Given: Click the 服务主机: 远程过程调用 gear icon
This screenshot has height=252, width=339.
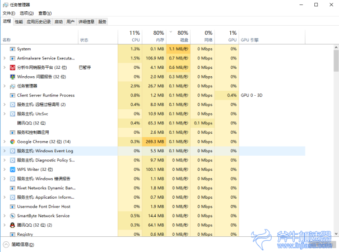Looking at the screenshot, I should [12, 105].
